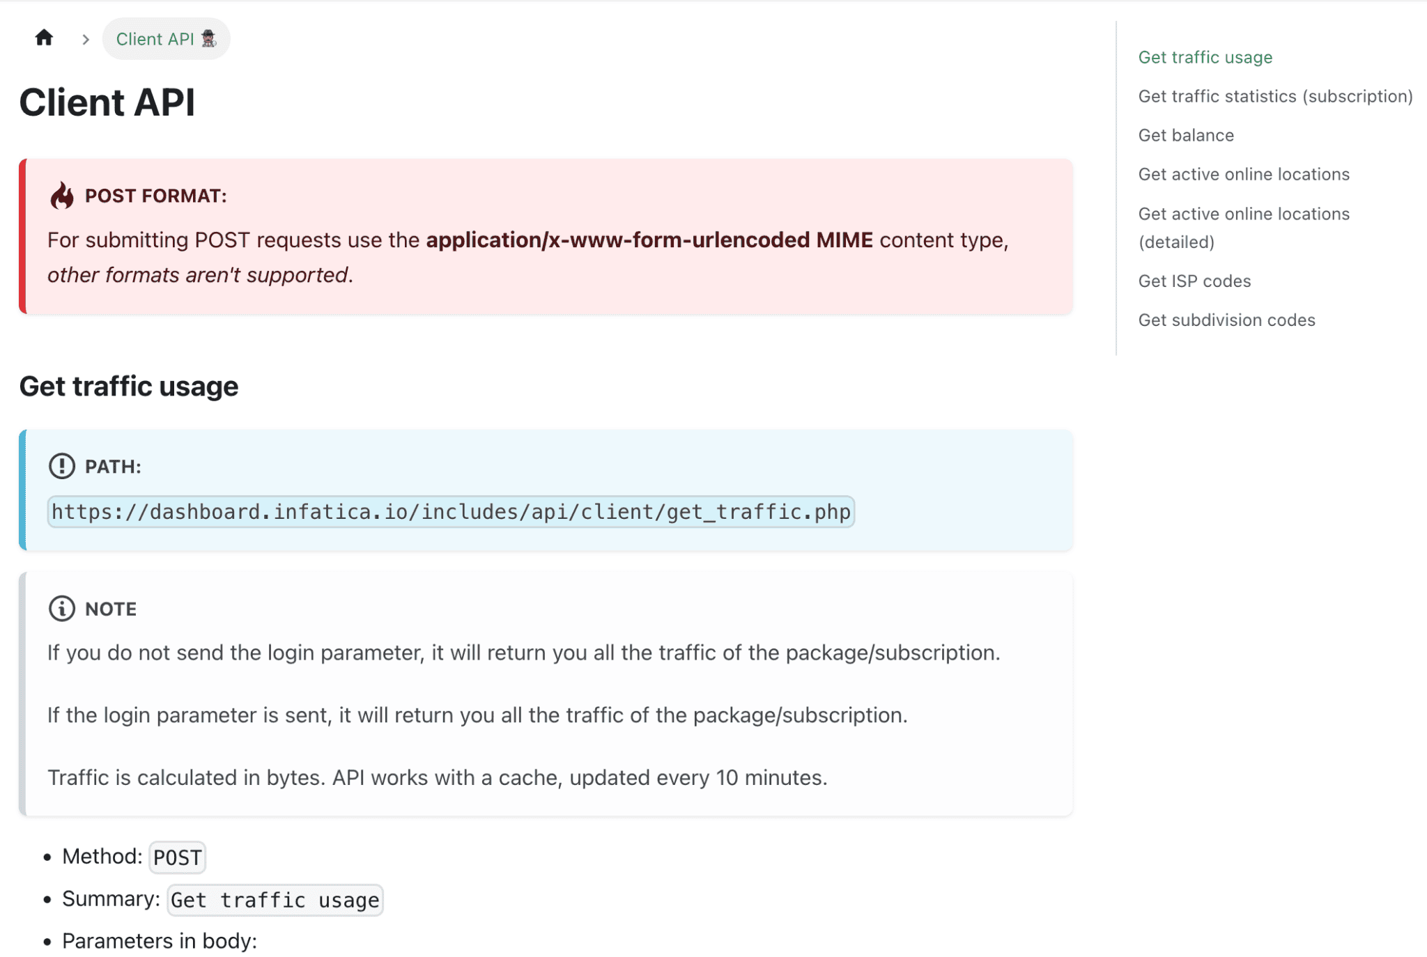
Task: Click the home icon in the breadcrumb
Action: 44,38
